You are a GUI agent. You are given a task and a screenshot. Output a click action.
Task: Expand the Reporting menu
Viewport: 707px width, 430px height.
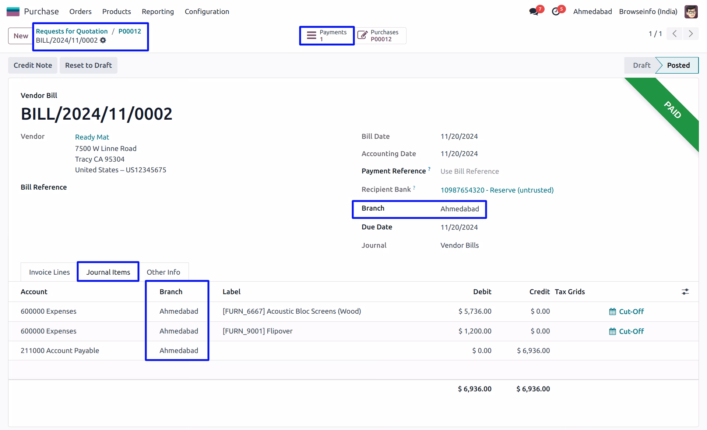point(158,11)
